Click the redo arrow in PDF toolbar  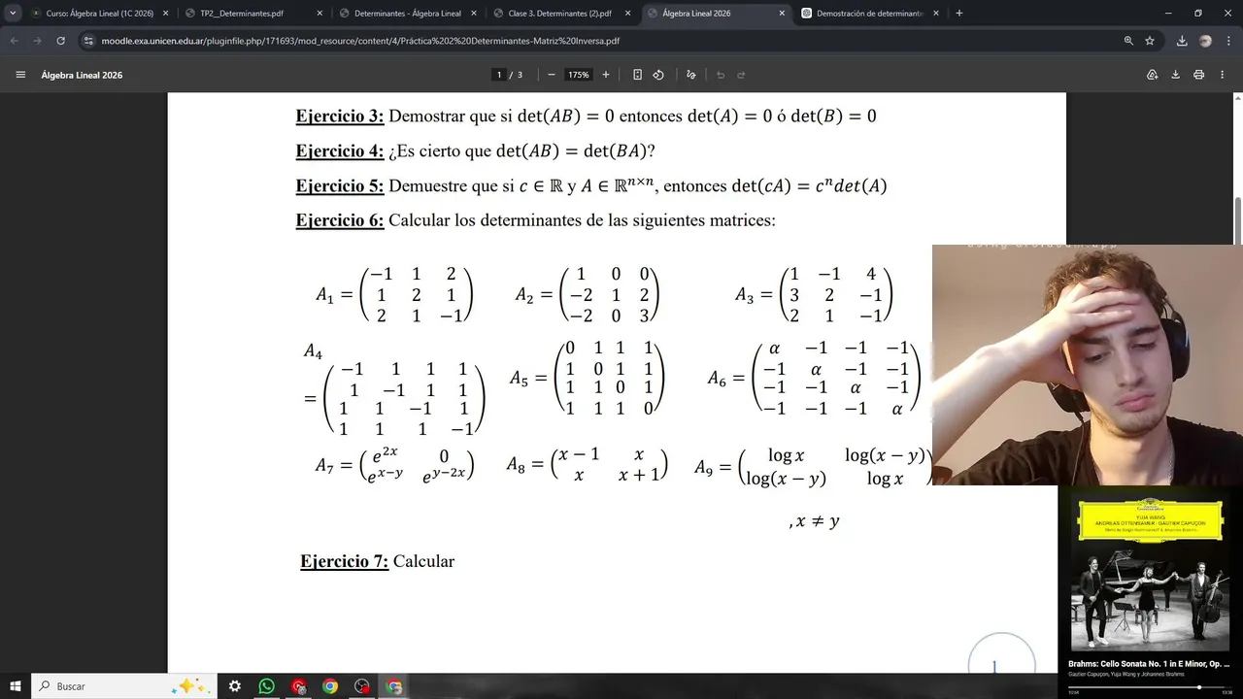coord(741,75)
